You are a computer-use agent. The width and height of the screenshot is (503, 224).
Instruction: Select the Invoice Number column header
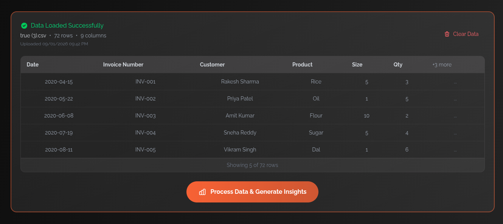123,65
